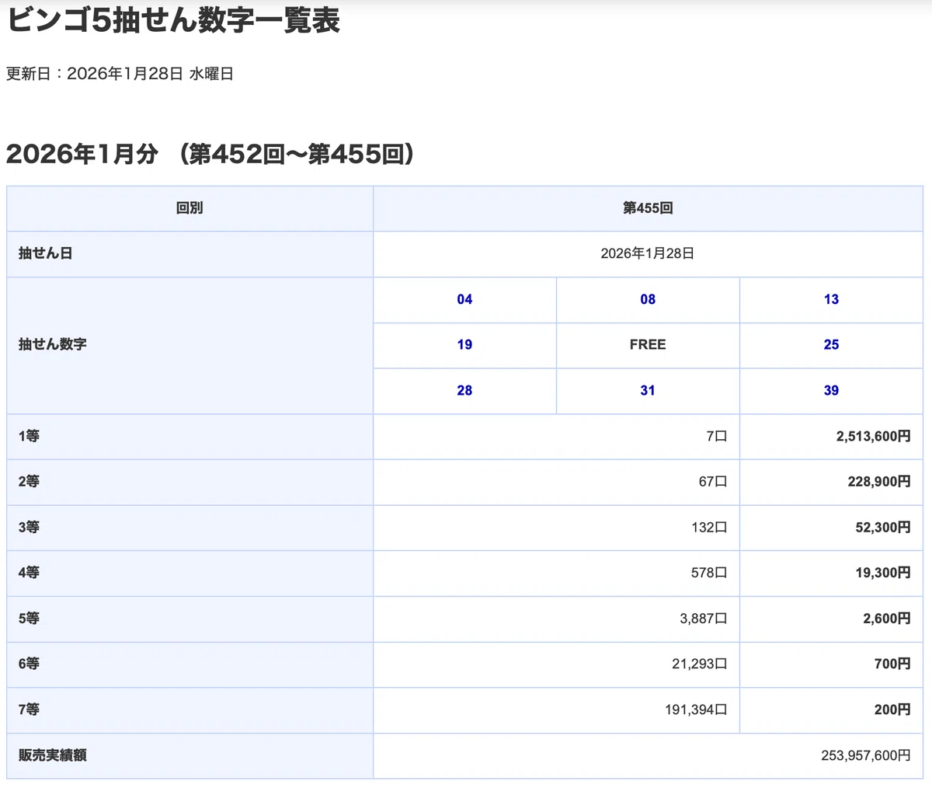Click the 67口 winners cell
This screenshot has width=932, height=788.
coord(556,482)
